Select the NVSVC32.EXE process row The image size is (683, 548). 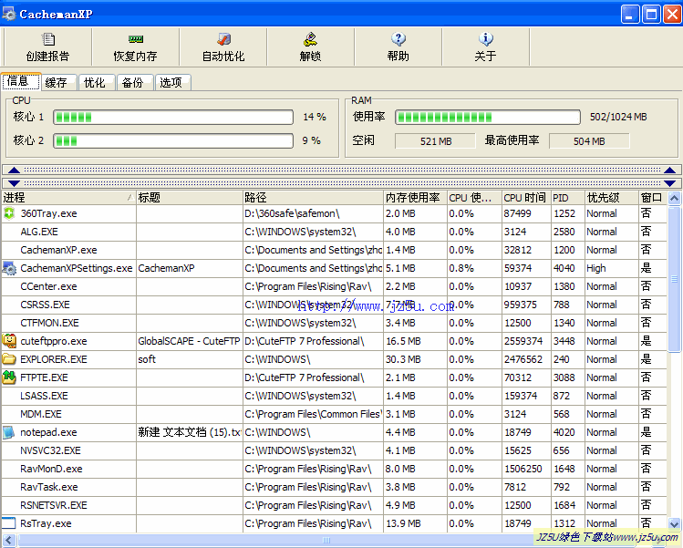point(334,450)
